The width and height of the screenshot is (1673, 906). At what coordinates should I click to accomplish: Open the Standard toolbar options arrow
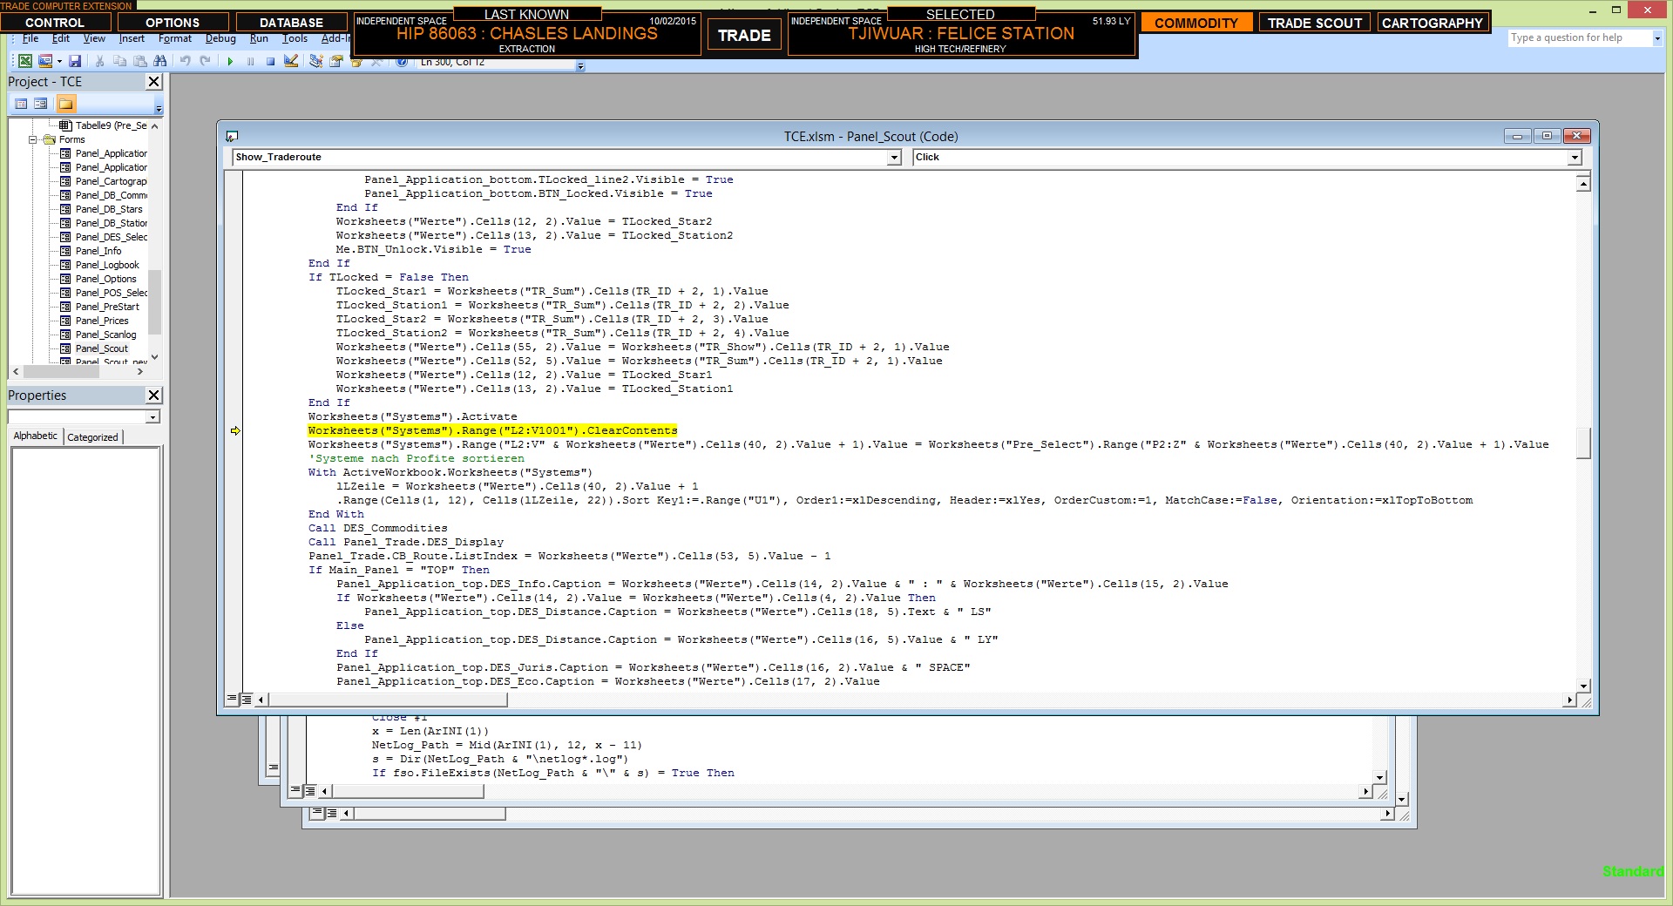pyautogui.click(x=581, y=66)
